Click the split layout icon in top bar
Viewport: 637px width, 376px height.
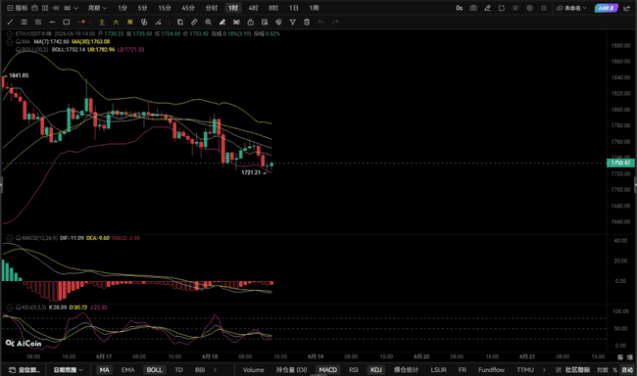click(x=45, y=8)
